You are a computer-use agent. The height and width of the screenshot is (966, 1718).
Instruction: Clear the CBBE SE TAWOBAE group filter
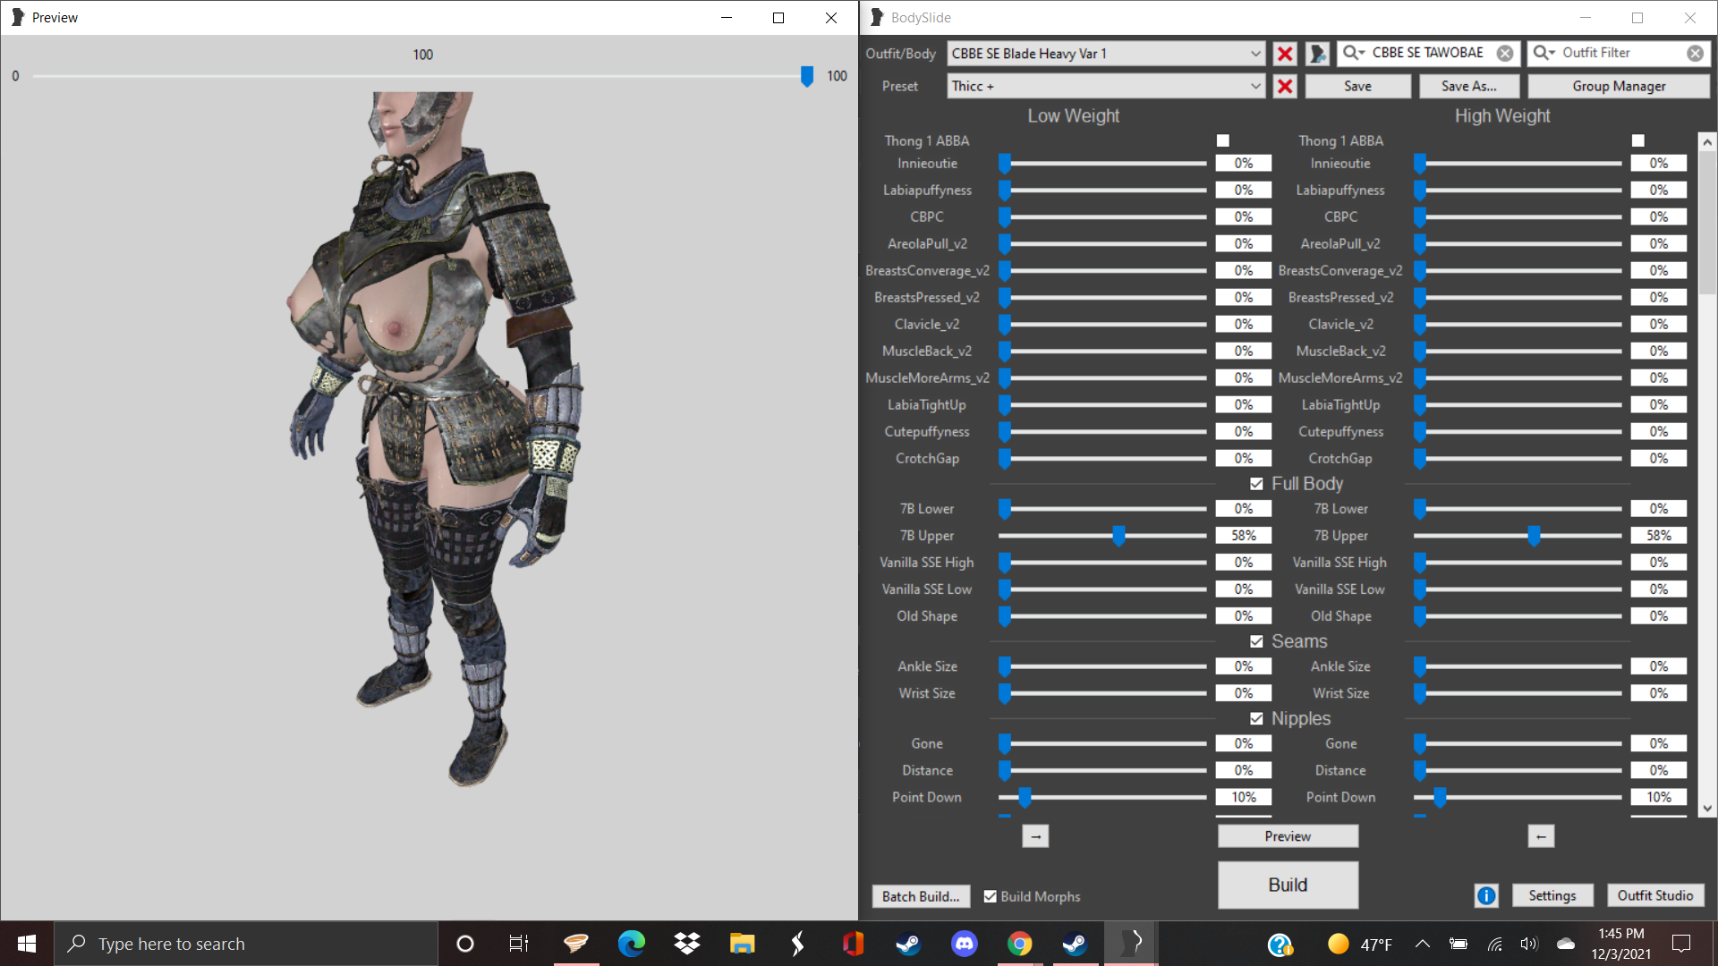pos(1505,54)
